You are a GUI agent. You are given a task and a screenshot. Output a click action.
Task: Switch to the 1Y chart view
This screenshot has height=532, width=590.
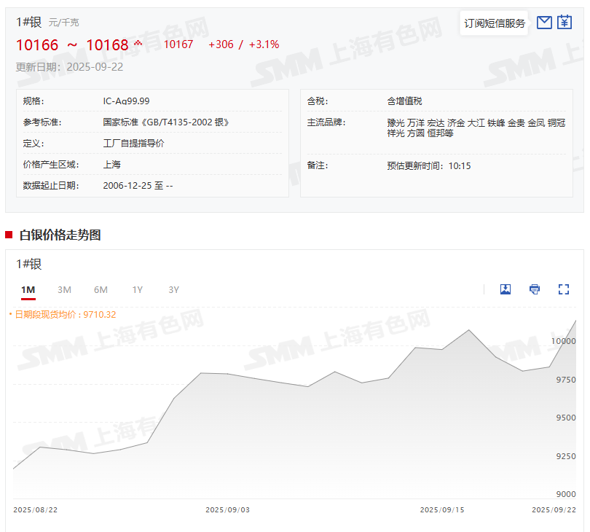137,290
